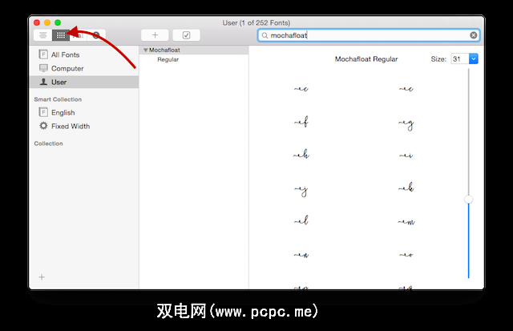Clear the search field text
Viewport: 513px width, 331px height.
point(473,35)
